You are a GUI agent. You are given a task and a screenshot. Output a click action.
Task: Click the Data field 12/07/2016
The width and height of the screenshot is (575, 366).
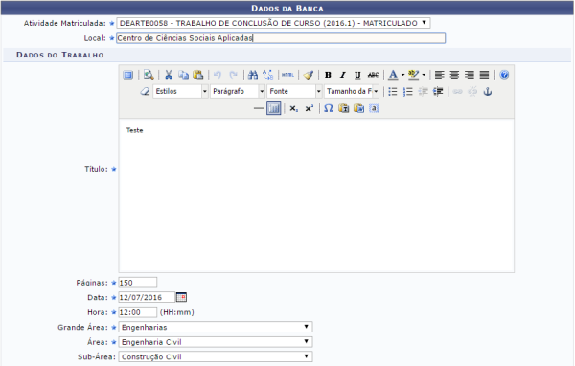[x=147, y=297]
